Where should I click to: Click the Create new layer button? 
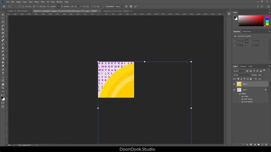coord(263,144)
